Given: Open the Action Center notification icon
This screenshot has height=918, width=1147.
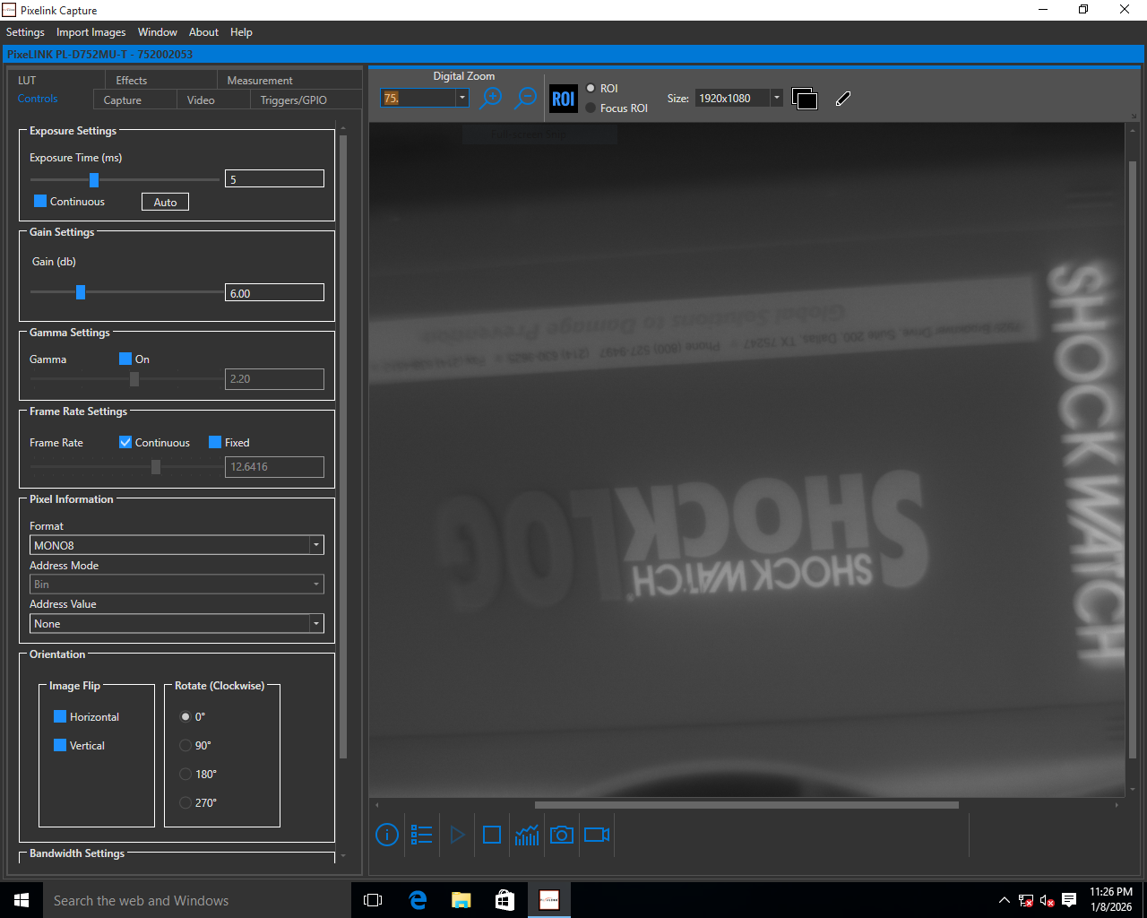Looking at the screenshot, I should click(x=1069, y=900).
